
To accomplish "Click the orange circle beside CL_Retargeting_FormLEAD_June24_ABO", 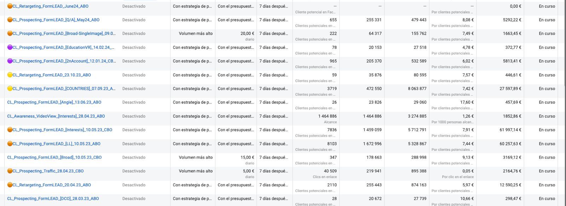I will point(10,6).
